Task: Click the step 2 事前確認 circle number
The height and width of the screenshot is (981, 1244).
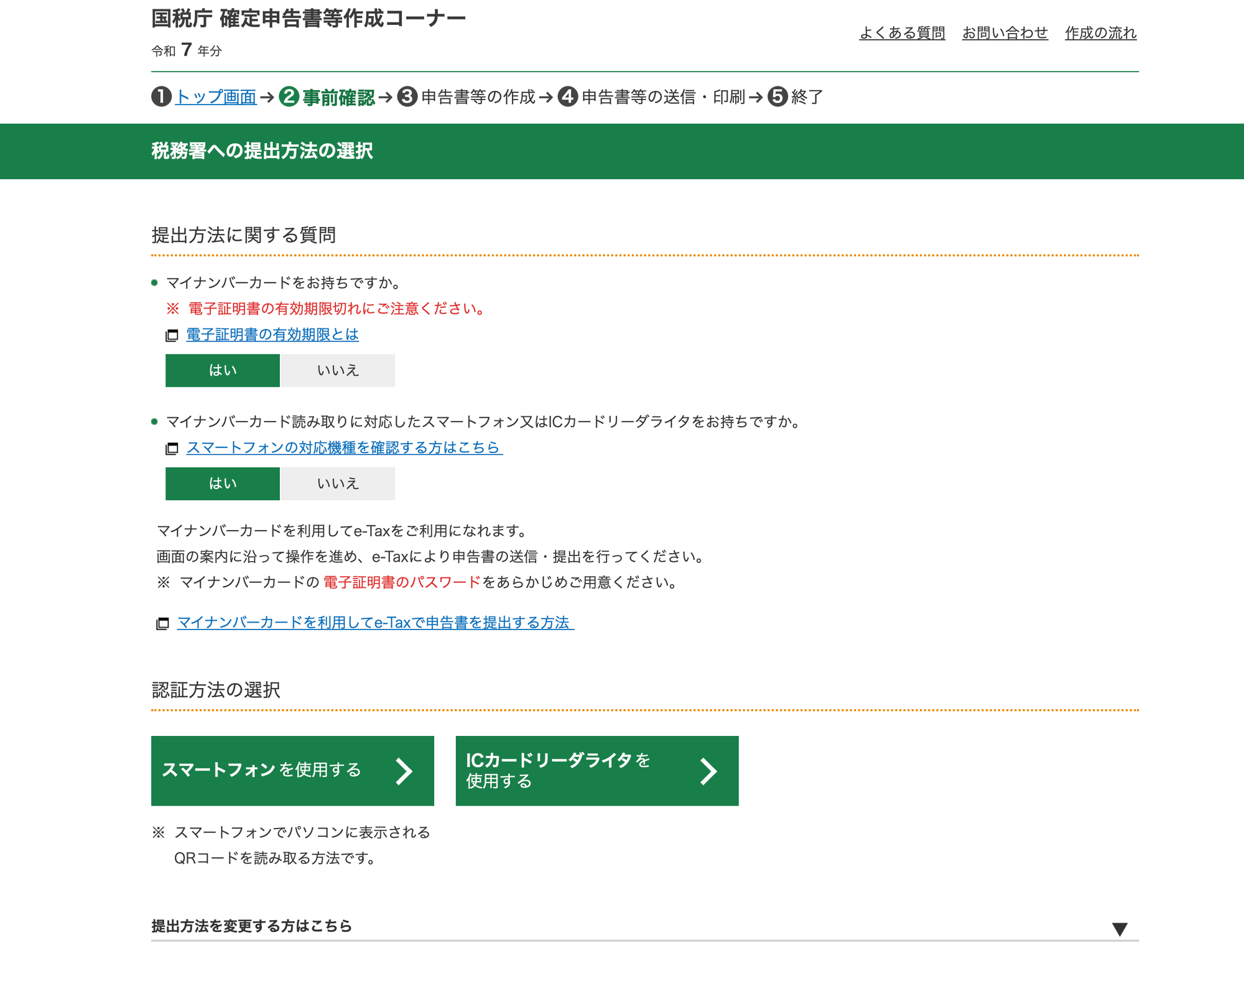Action: point(289,97)
